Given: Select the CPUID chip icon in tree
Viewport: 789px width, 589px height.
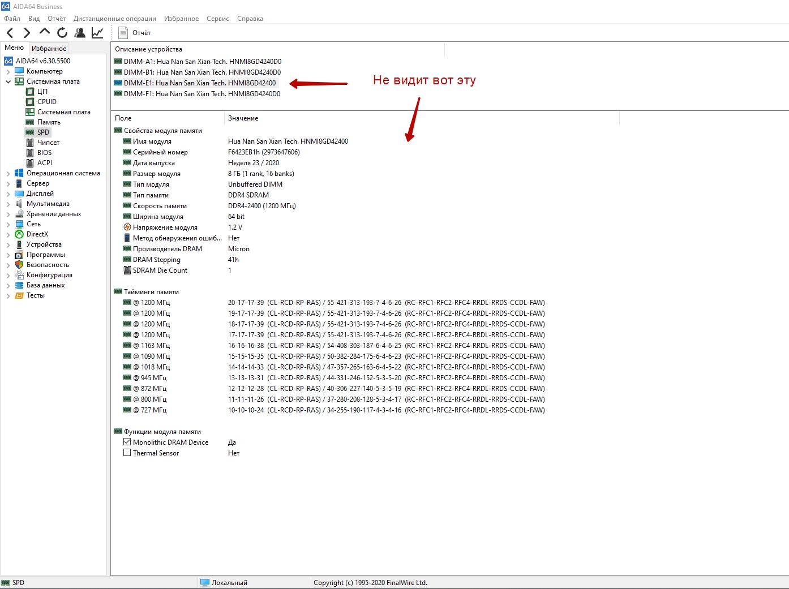Looking at the screenshot, I should pyautogui.click(x=30, y=102).
